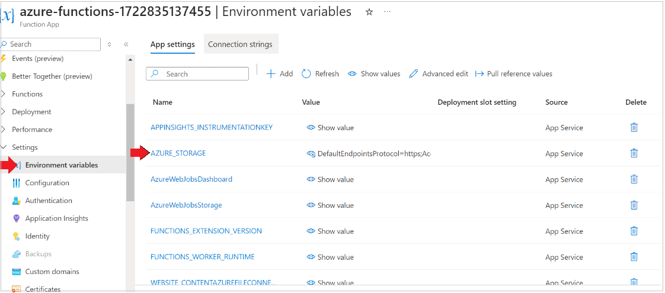Screen dimensions: 665x293
Task: Delete the APPINSIGHTS_INSTRUMENTATIONKEY setting
Action: click(634, 127)
